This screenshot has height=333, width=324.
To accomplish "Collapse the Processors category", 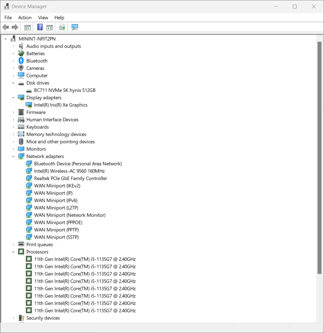I will [13, 252].
